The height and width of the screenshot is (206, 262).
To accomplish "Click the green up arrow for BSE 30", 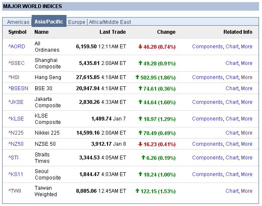I will click(x=140, y=88).
